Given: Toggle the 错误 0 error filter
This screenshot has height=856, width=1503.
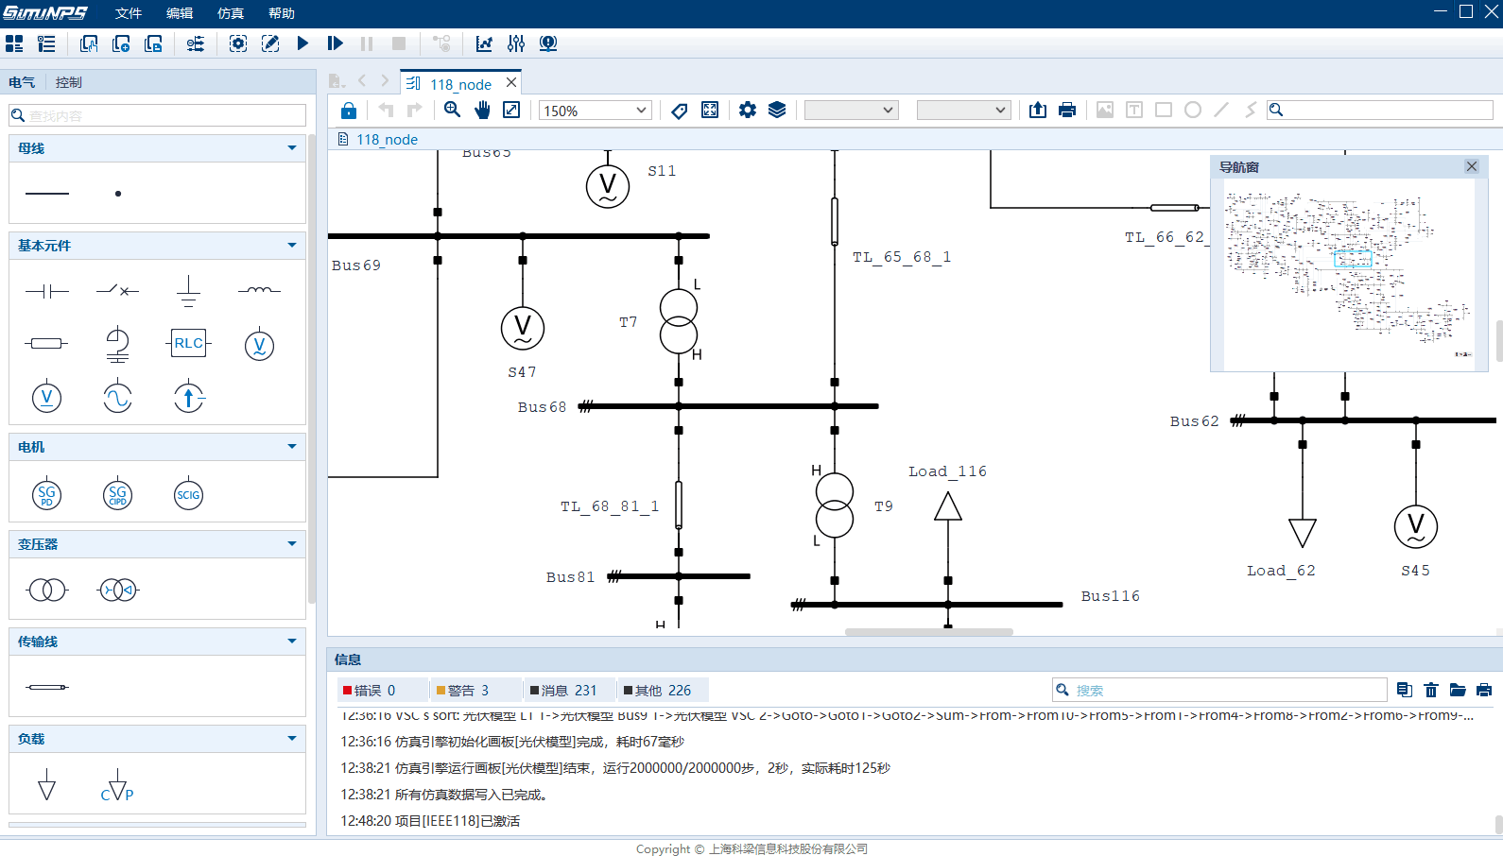Looking at the screenshot, I should tap(370, 691).
